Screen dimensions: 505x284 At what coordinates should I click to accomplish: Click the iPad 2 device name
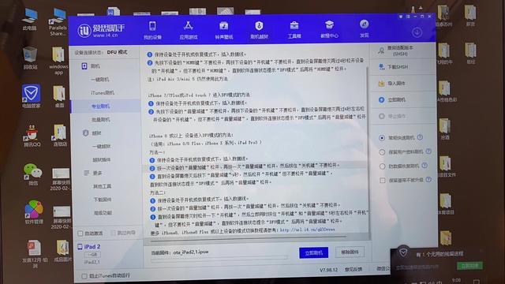(x=92, y=247)
